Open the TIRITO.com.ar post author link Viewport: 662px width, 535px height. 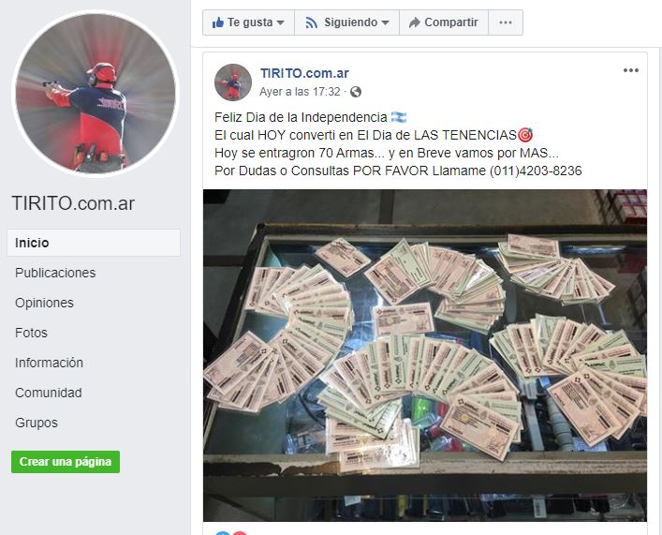304,73
